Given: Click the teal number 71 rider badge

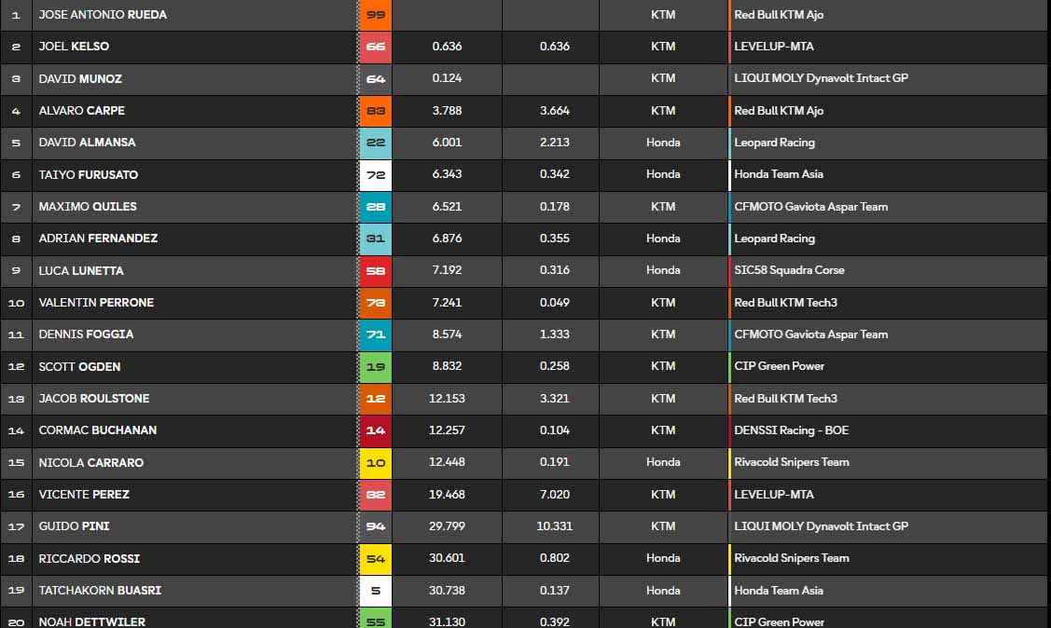Looking at the screenshot, I should [x=376, y=334].
